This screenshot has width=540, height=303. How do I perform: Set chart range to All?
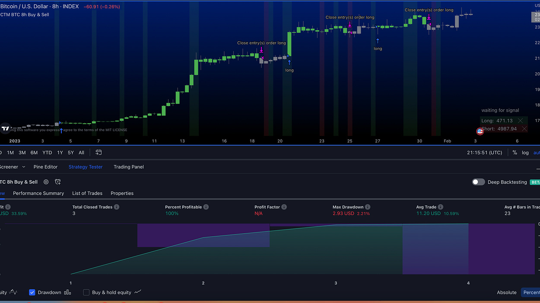pyautogui.click(x=81, y=153)
